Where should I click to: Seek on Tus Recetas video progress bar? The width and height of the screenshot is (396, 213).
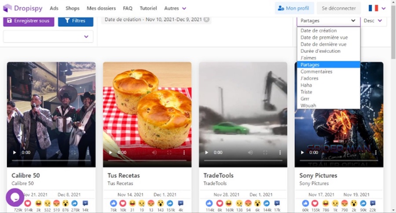click(147, 160)
